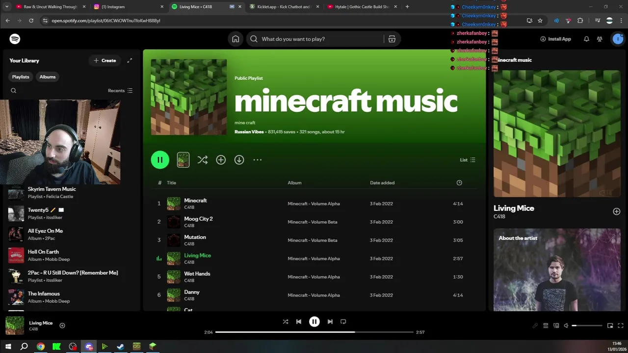Switch to Raw & Uncut Walking browser tab
Screen dimensions: 628x353
click(x=51, y=7)
